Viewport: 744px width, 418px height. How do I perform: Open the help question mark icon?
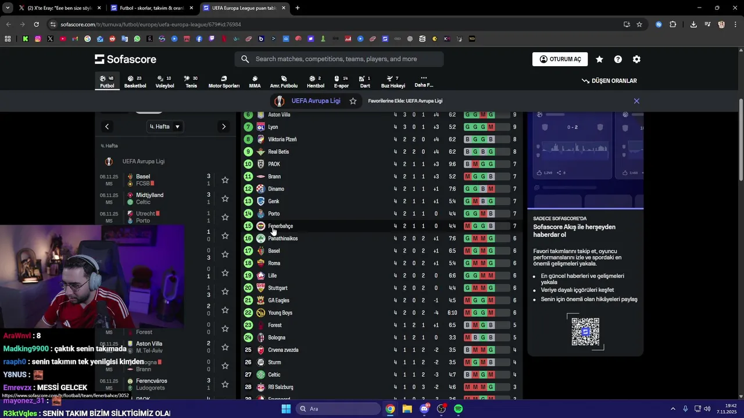click(618, 59)
